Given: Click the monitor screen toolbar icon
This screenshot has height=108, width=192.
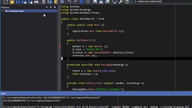Looking at the screenshot, I should click(115, 2).
